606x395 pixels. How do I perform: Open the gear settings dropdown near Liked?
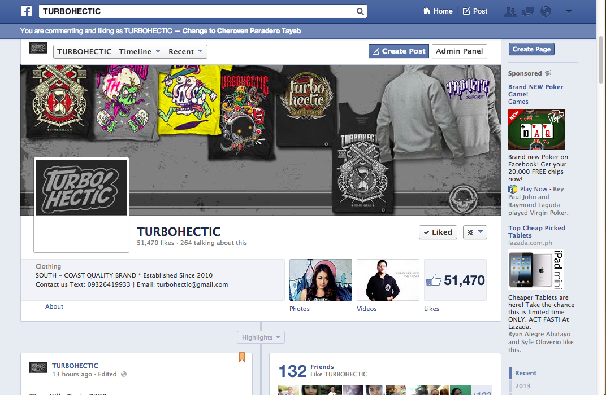tap(475, 232)
